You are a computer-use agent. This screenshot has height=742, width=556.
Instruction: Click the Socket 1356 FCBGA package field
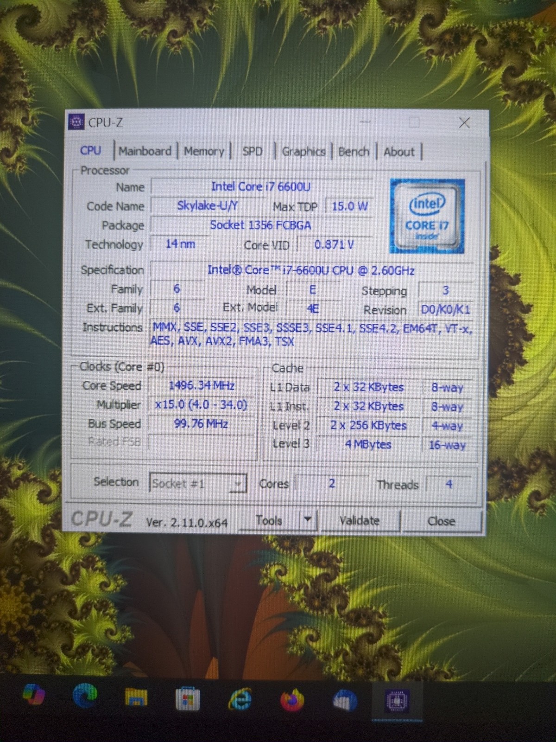pyautogui.click(x=261, y=225)
